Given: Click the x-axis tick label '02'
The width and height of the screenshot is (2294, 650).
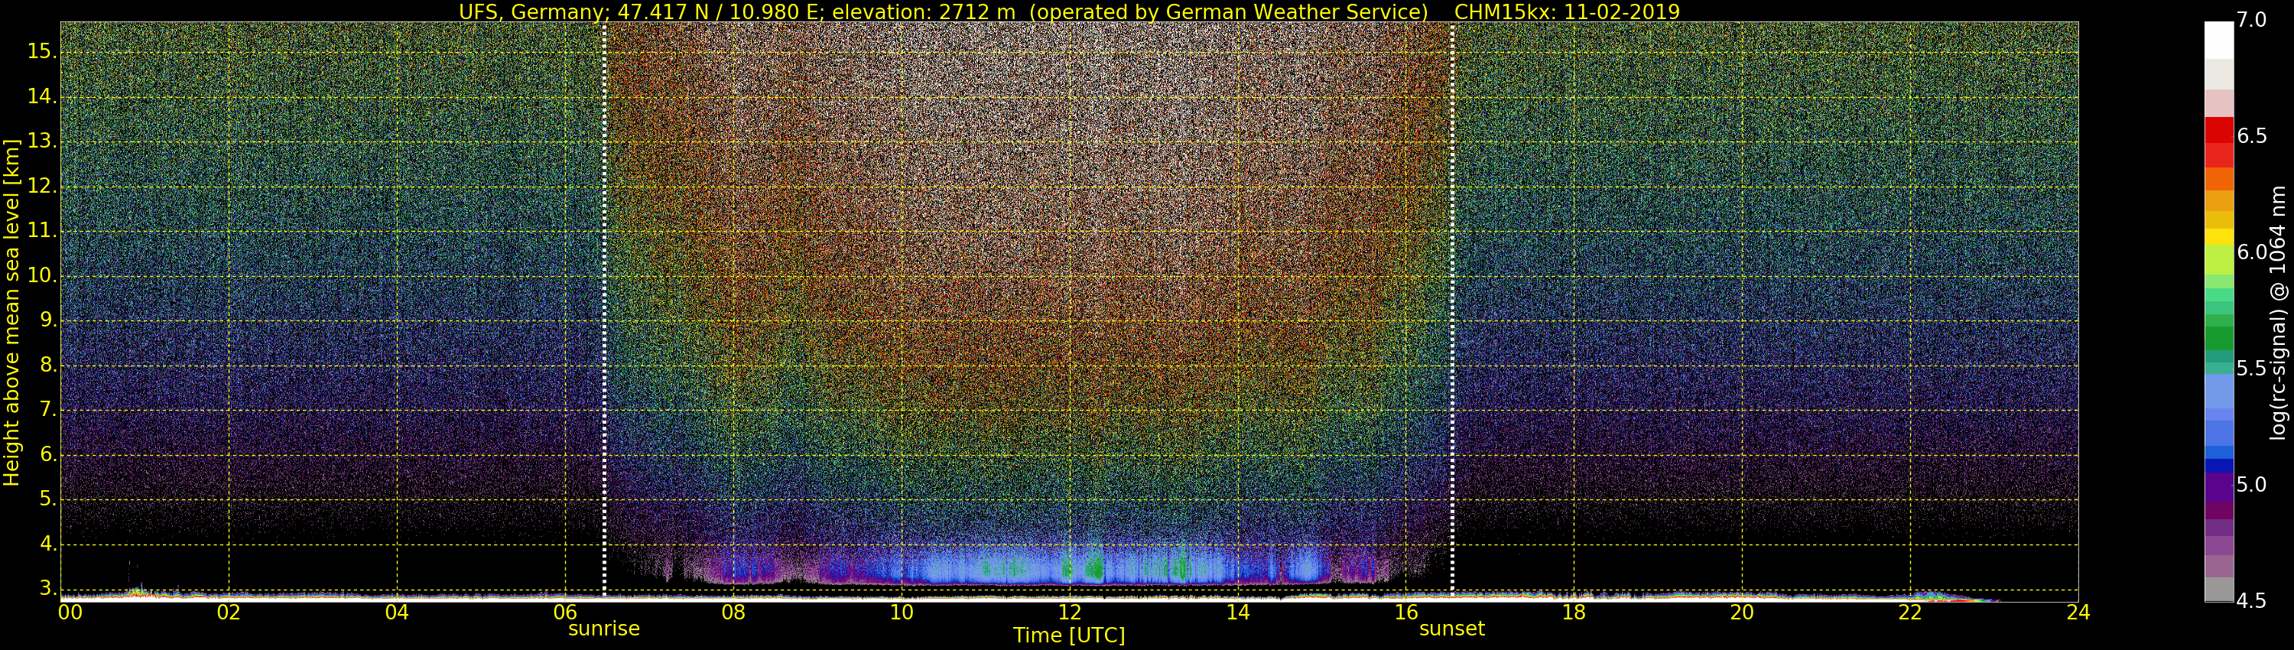Looking at the screenshot, I should (x=229, y=613).
